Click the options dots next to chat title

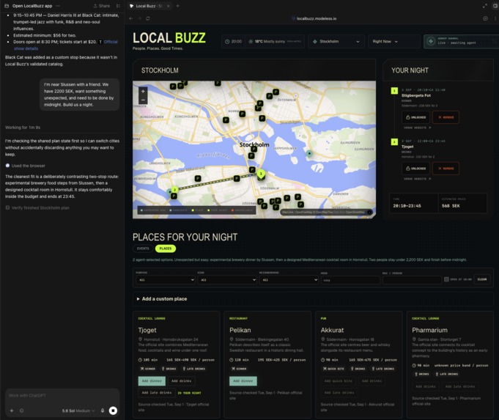pos(58,6)
